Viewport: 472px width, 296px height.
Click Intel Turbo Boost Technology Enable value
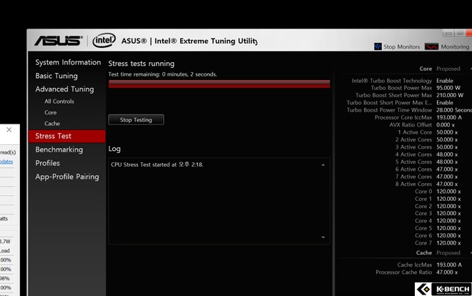point(445,81)
